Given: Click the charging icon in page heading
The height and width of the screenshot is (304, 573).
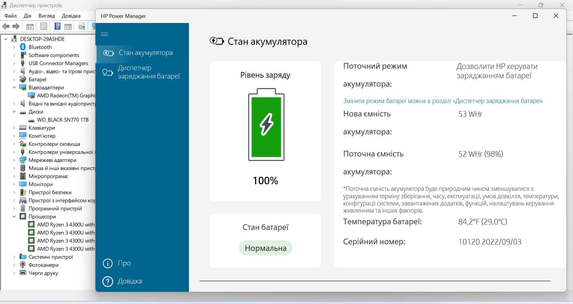Looking at the screenshot, I should click(x=217, y=41).
